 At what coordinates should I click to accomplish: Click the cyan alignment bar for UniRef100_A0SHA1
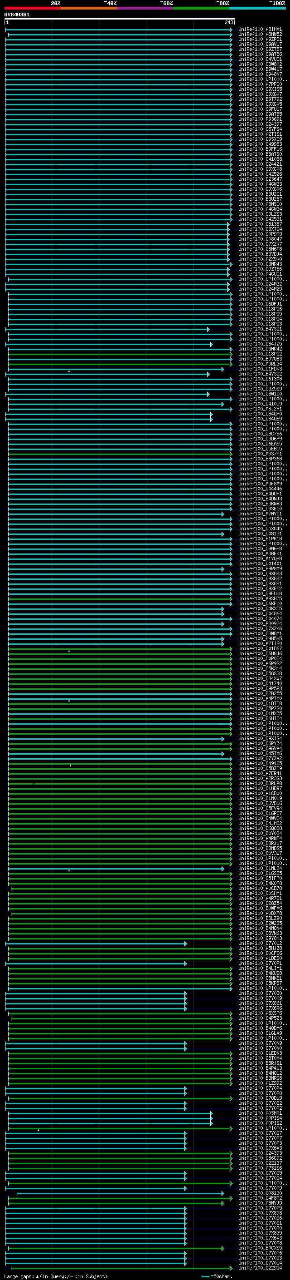pyautogui.click(x=110, y=1113)
